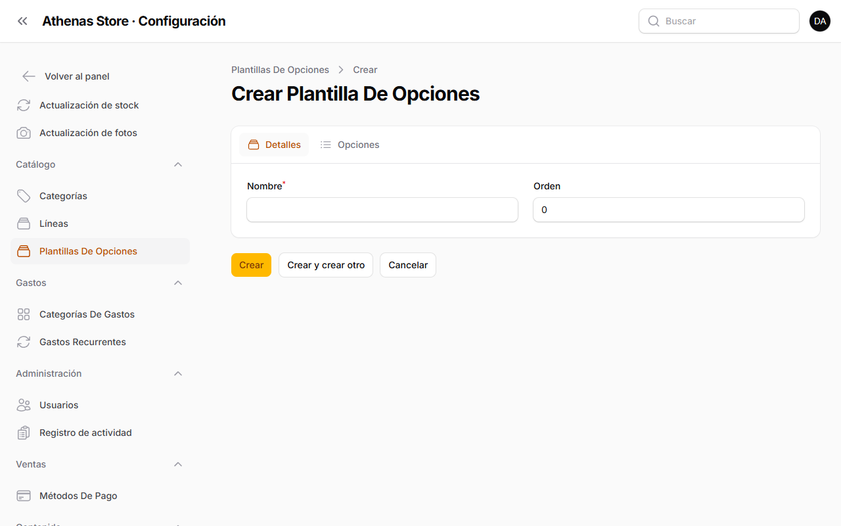
Task: Click the card icon for Métodos De Pago
Action: [x=24, y=496]
